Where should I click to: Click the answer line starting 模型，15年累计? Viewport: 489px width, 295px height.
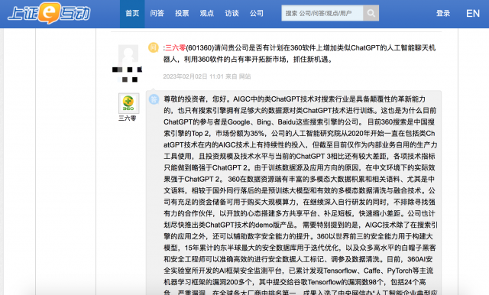point(300,248)
